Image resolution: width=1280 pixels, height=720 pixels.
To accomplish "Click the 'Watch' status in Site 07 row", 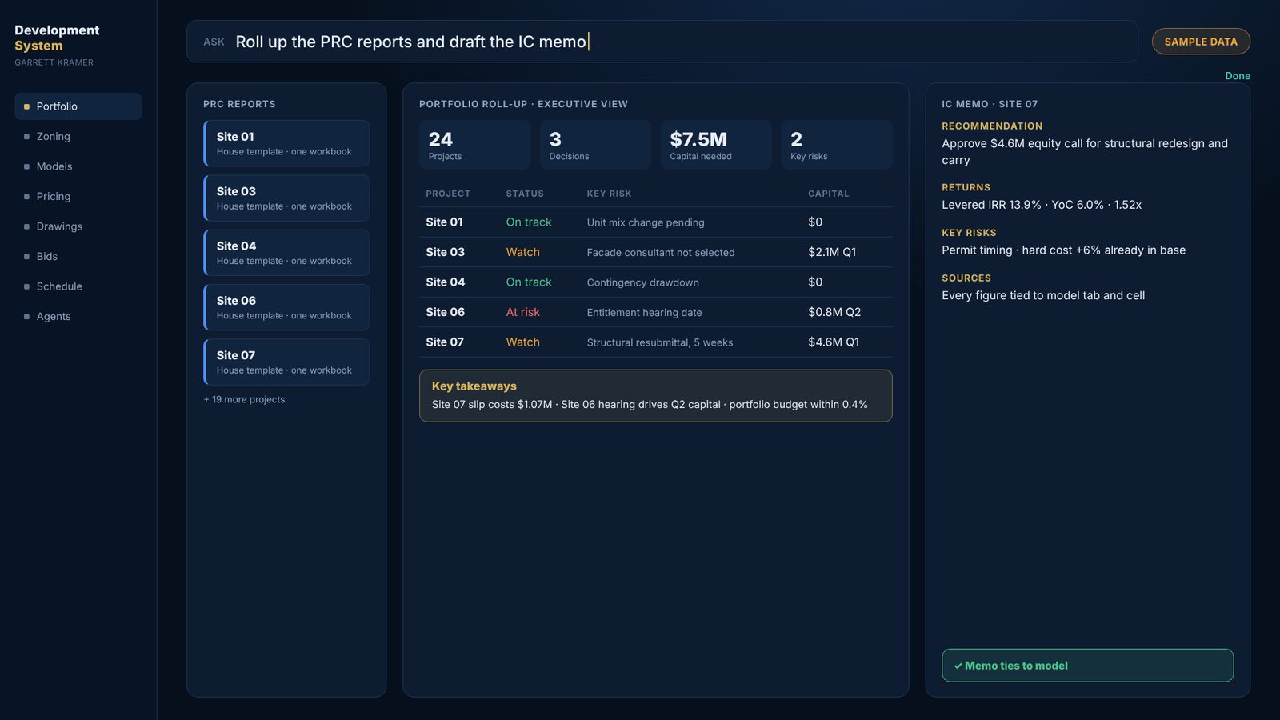I will point(522,342).
